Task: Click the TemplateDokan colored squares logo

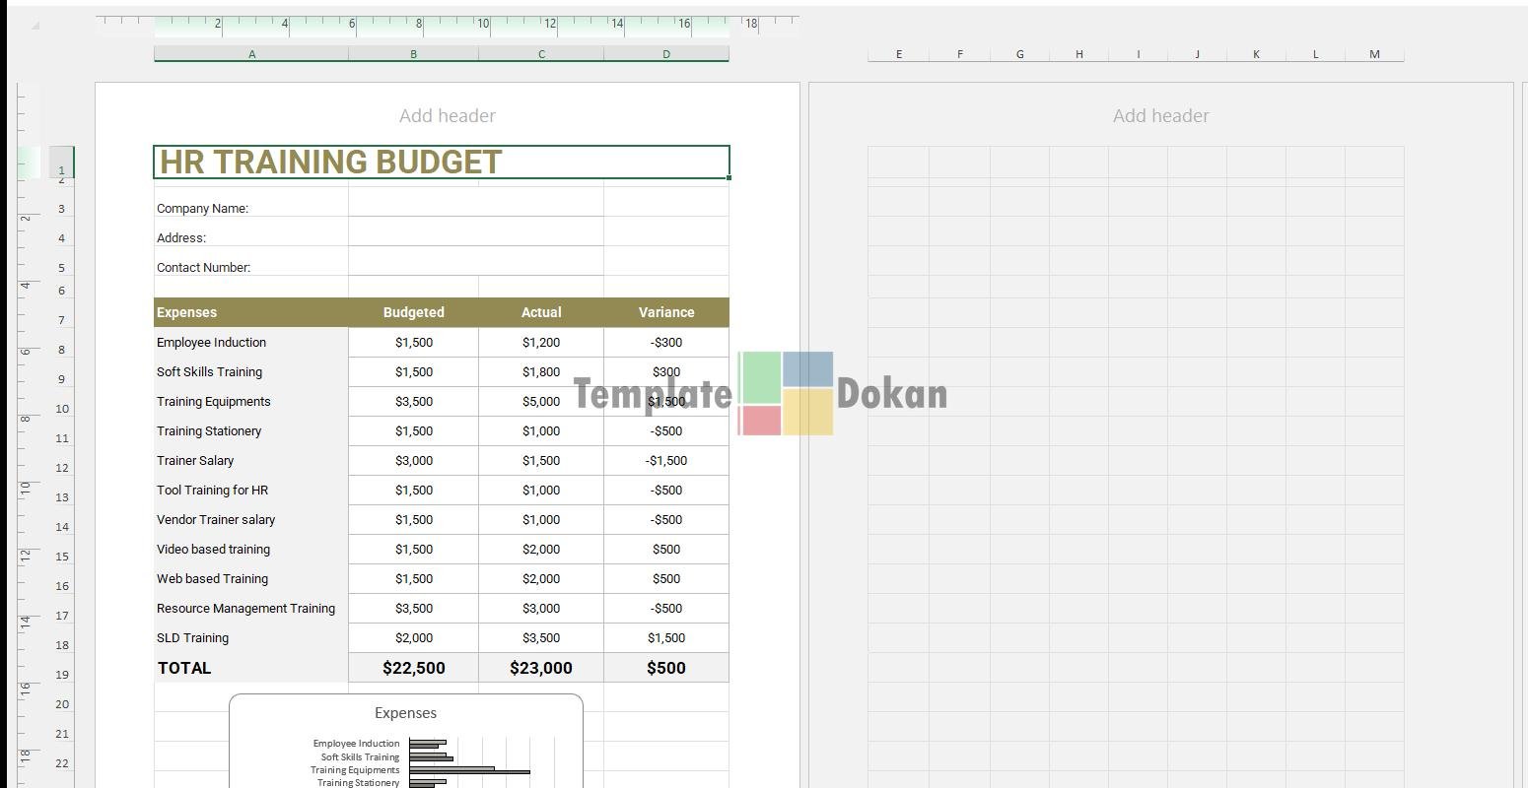Action: (x=786, y=393)
